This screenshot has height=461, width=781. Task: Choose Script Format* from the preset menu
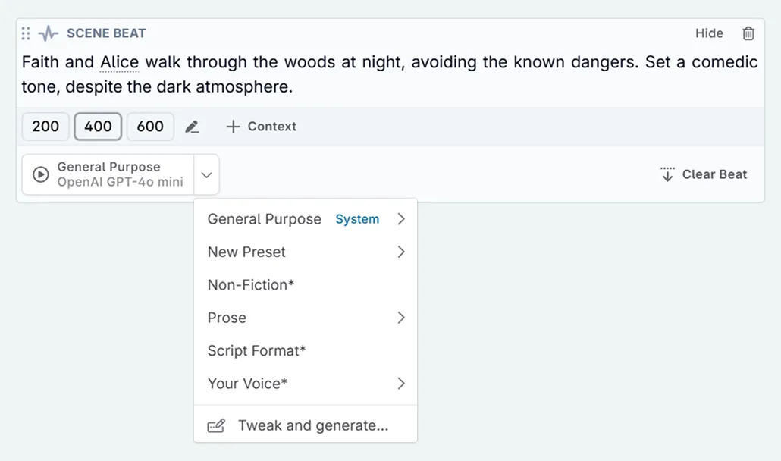tap(256, 351)
